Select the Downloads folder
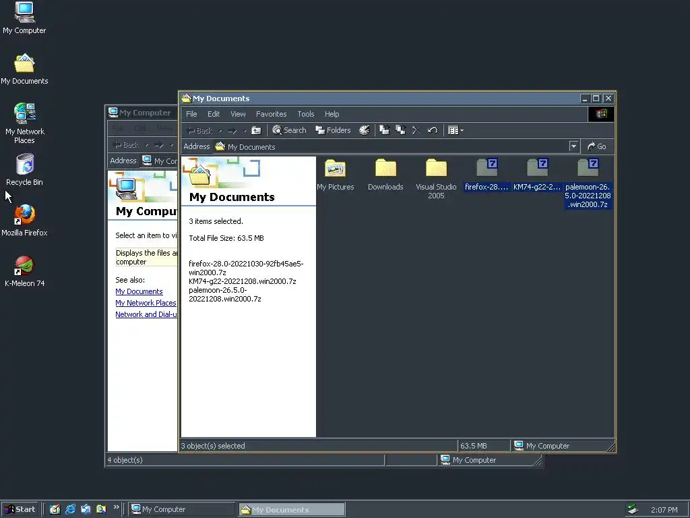 [385, 175]
